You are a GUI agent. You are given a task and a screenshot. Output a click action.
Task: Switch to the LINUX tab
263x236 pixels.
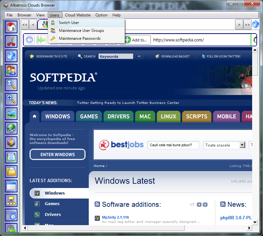pyautogui.click(x=169, y=116)
